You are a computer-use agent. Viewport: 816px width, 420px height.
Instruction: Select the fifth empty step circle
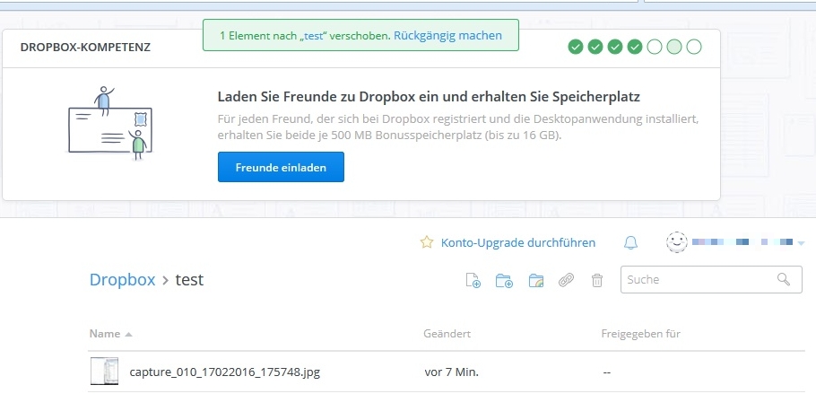655,47
